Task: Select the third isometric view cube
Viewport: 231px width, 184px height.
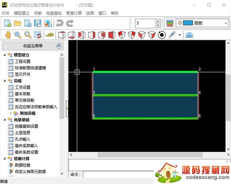Action: tap(142, 35)
